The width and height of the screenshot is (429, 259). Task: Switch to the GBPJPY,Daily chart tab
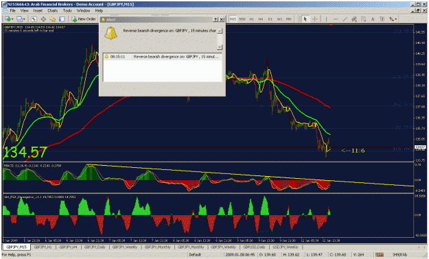point(95,247)
